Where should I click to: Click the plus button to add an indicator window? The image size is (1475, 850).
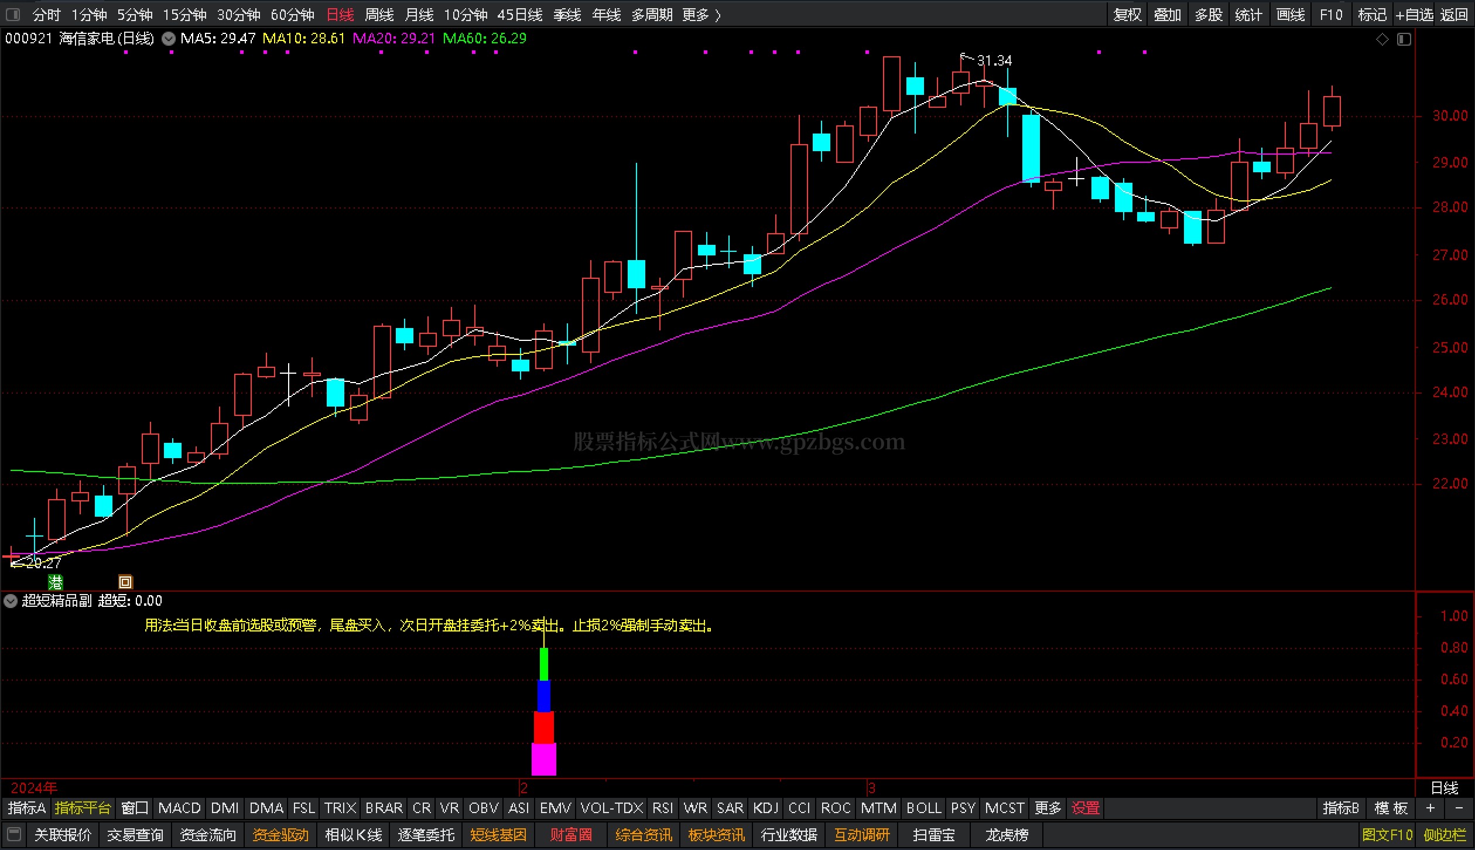pyautogui.click(x=1430, y=808)
